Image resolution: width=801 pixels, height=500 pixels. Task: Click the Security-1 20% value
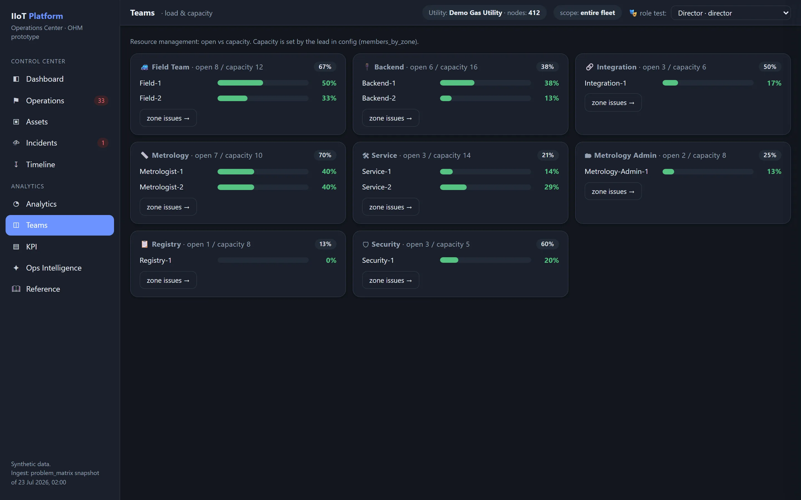552,260
